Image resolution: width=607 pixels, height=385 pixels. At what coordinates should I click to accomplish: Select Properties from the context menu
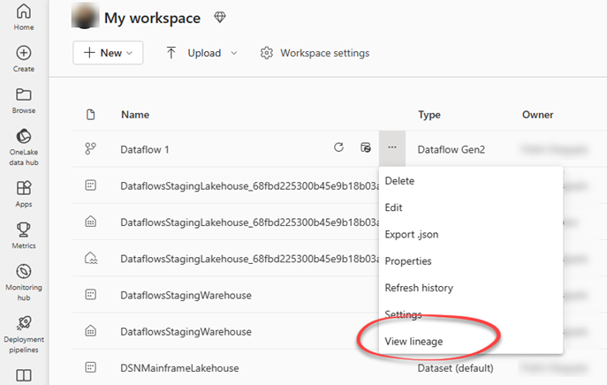[408, 261]
